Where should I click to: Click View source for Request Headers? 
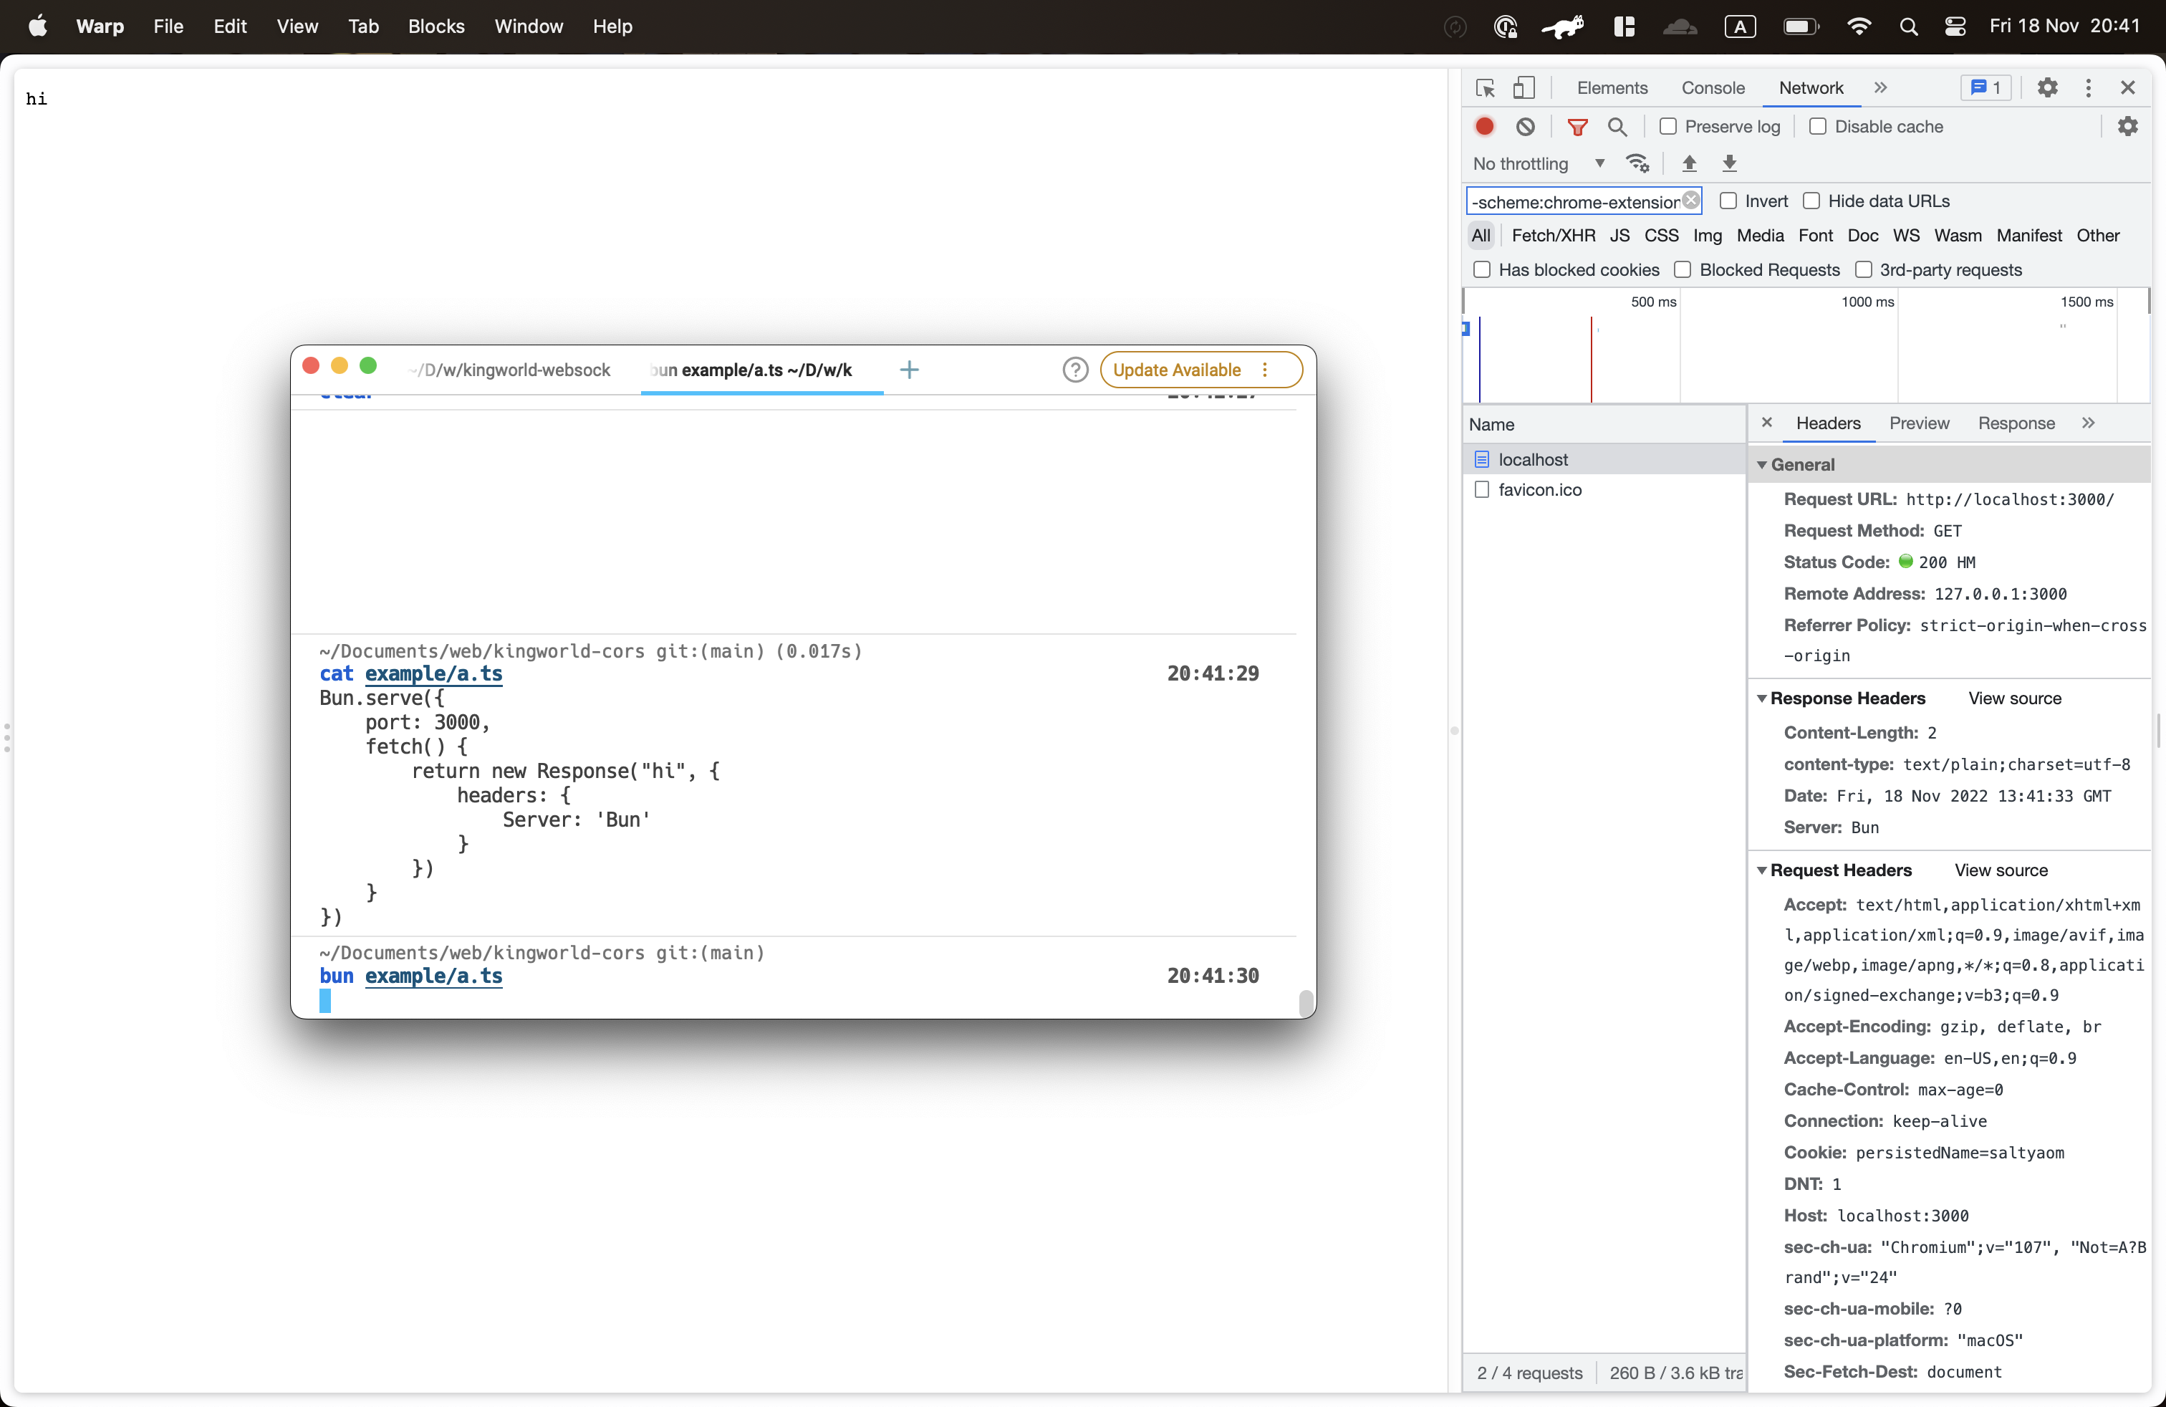[2001, 870]
